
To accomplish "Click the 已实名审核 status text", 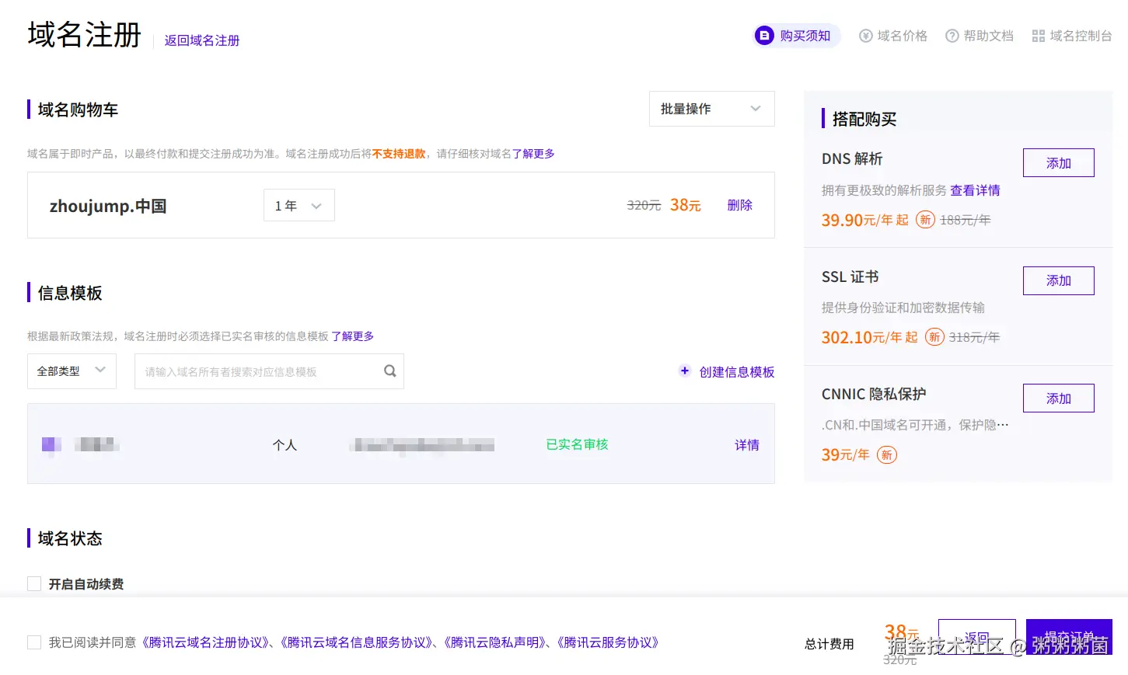I will (x=577, y=444).
